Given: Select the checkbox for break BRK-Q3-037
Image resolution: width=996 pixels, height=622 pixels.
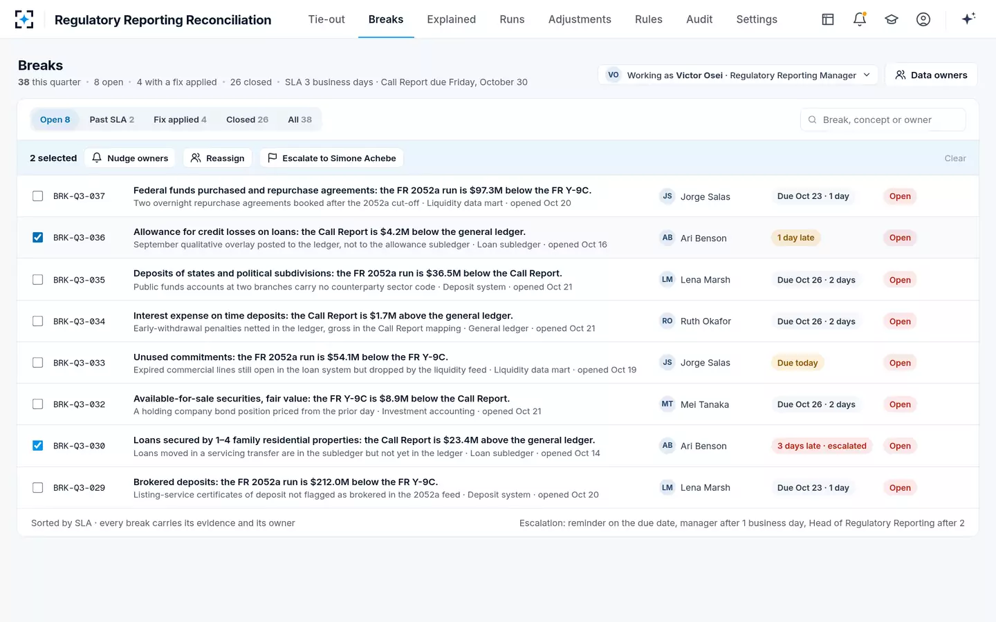Looking at the screenshot, I should 38,196.
